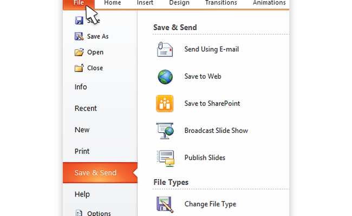
Task: Click the orange Save to SharePoint icon
Action: coord(165,104)
